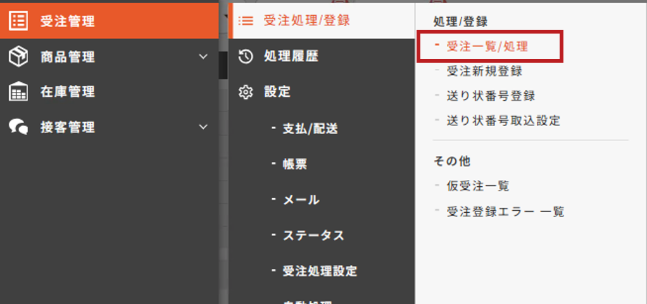Select the 支払/配送 settings item
Image resolution: width=647 pixels, height=304 pixels.
tap(310, 129)
